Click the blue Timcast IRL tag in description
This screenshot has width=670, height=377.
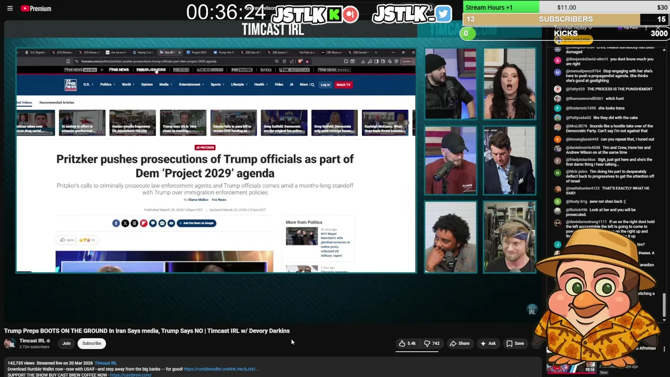(106, 363)
